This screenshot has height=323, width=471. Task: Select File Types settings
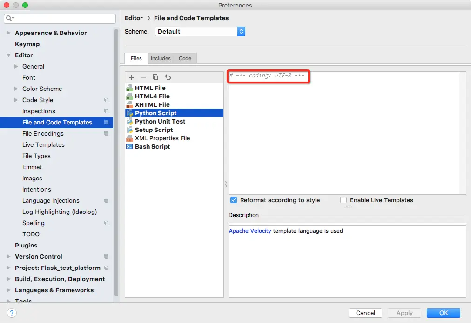coord(36,156)
